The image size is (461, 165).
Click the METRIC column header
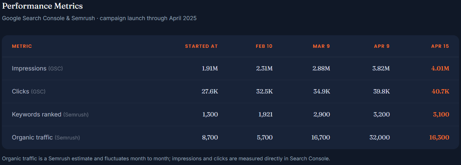tap(22, 46)
